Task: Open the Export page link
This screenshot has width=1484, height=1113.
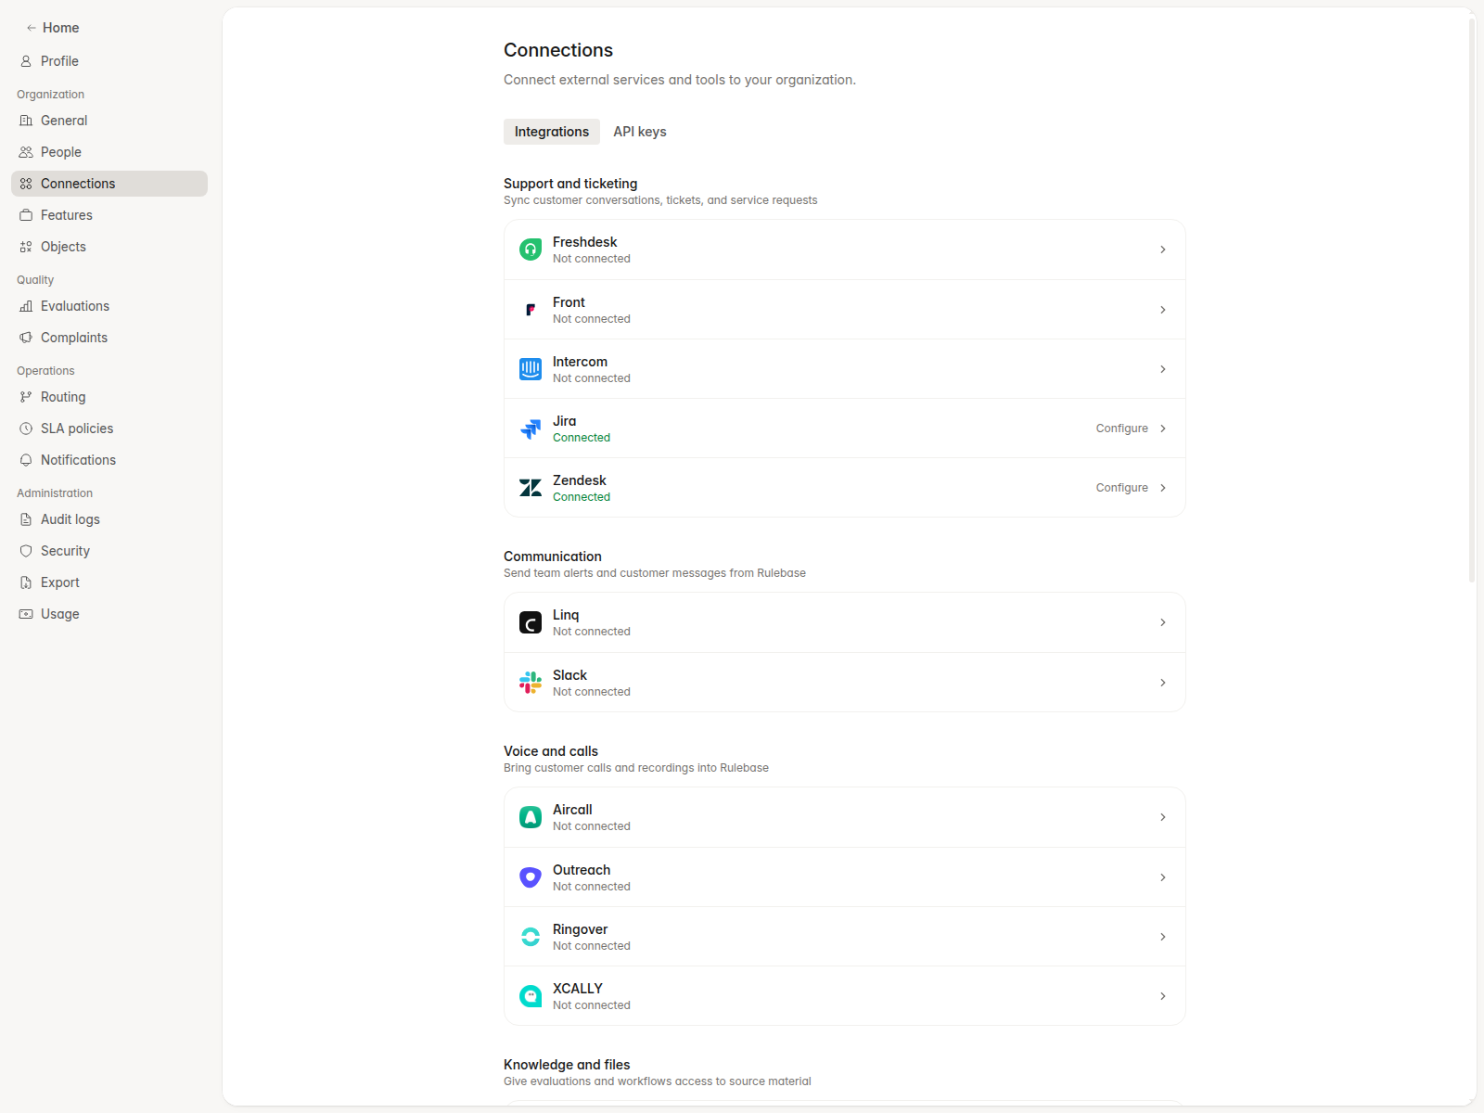Action: [109, 582]
